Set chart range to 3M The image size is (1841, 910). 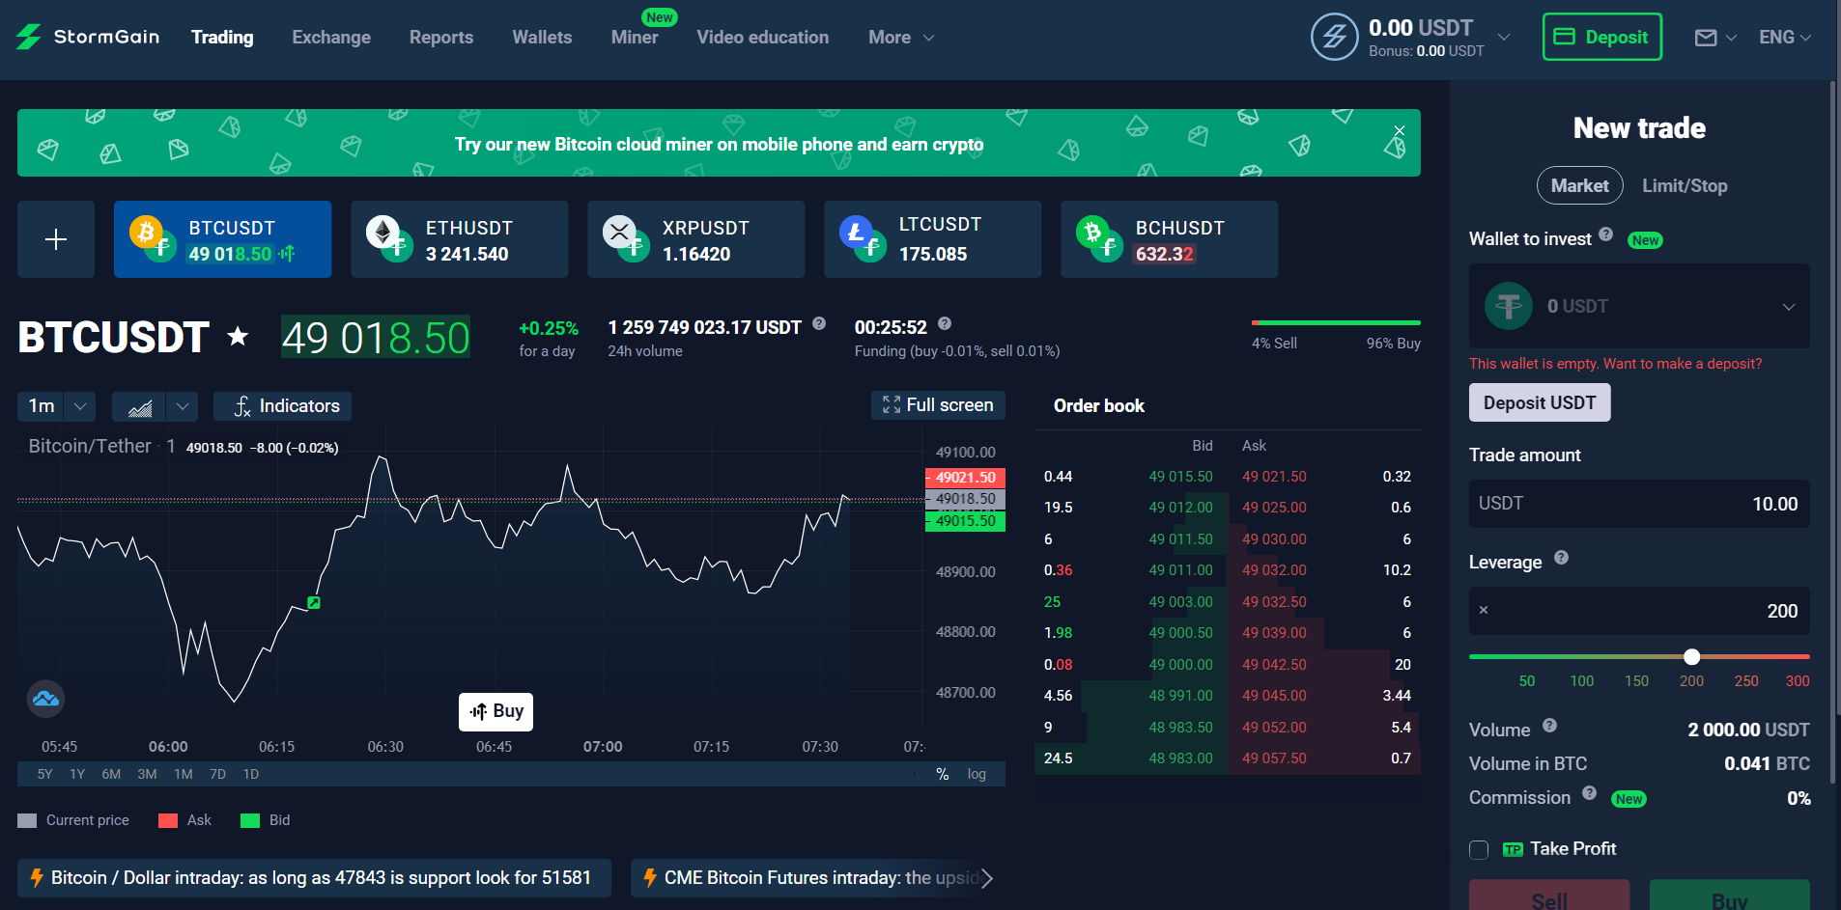[x=147, y=774]
